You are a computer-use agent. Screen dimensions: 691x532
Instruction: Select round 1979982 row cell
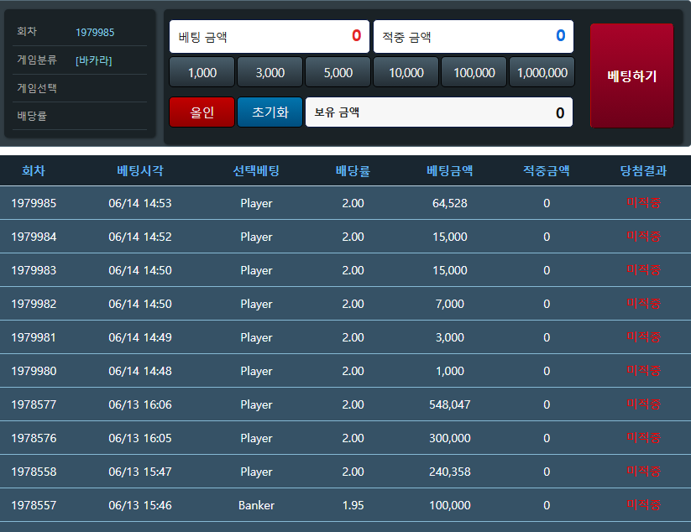[x=34, y=304]
